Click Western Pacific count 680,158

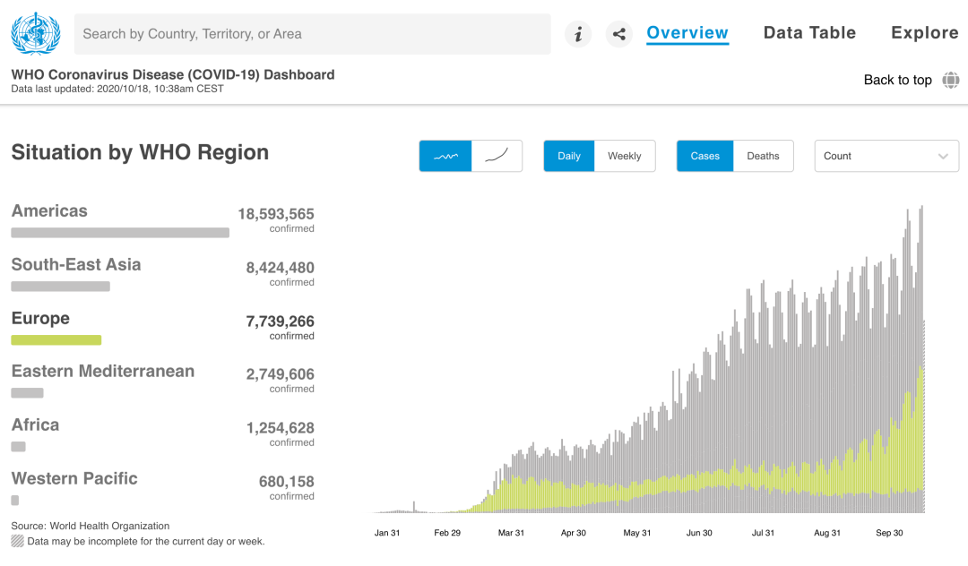coord(287,482)
